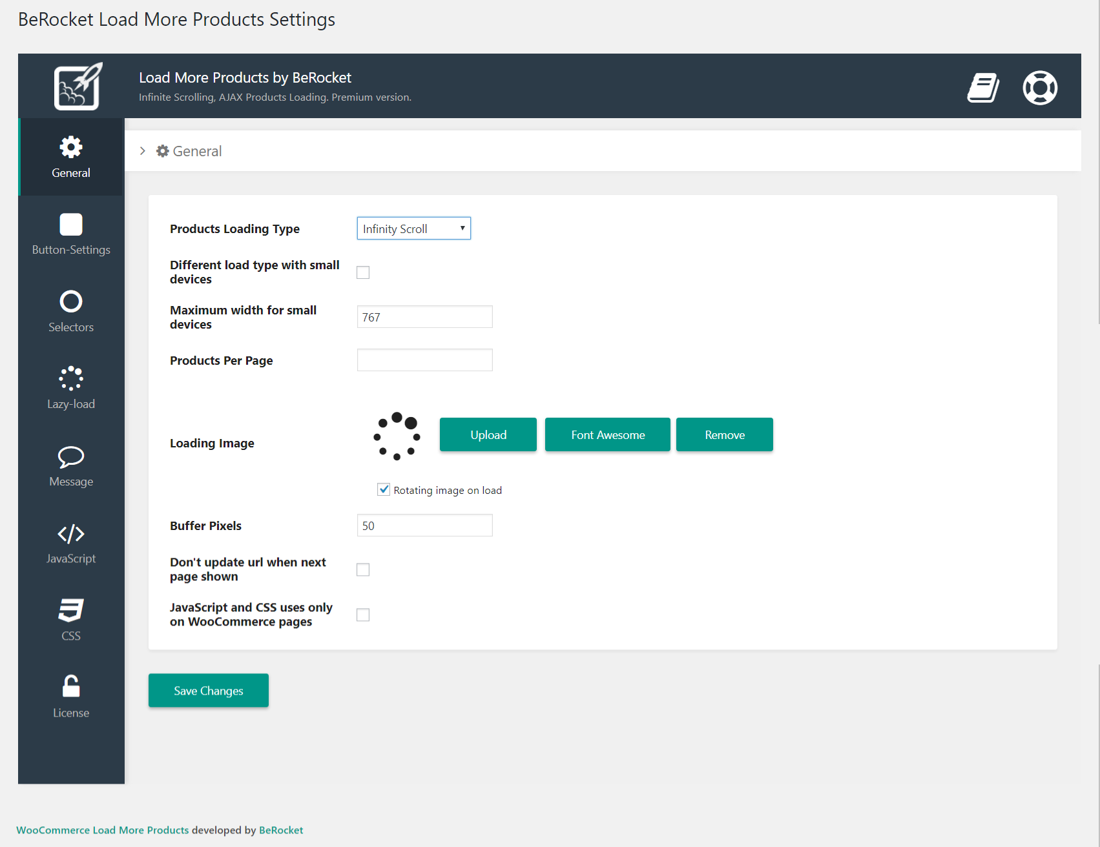Click the Remove button
Screen dimensions: 1100x847
coord(725,434)
